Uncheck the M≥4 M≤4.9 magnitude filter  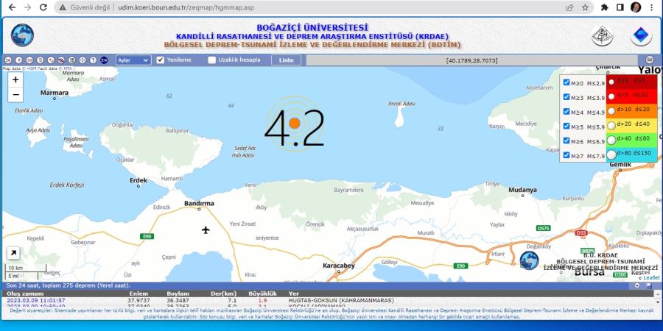pos(566,112)
